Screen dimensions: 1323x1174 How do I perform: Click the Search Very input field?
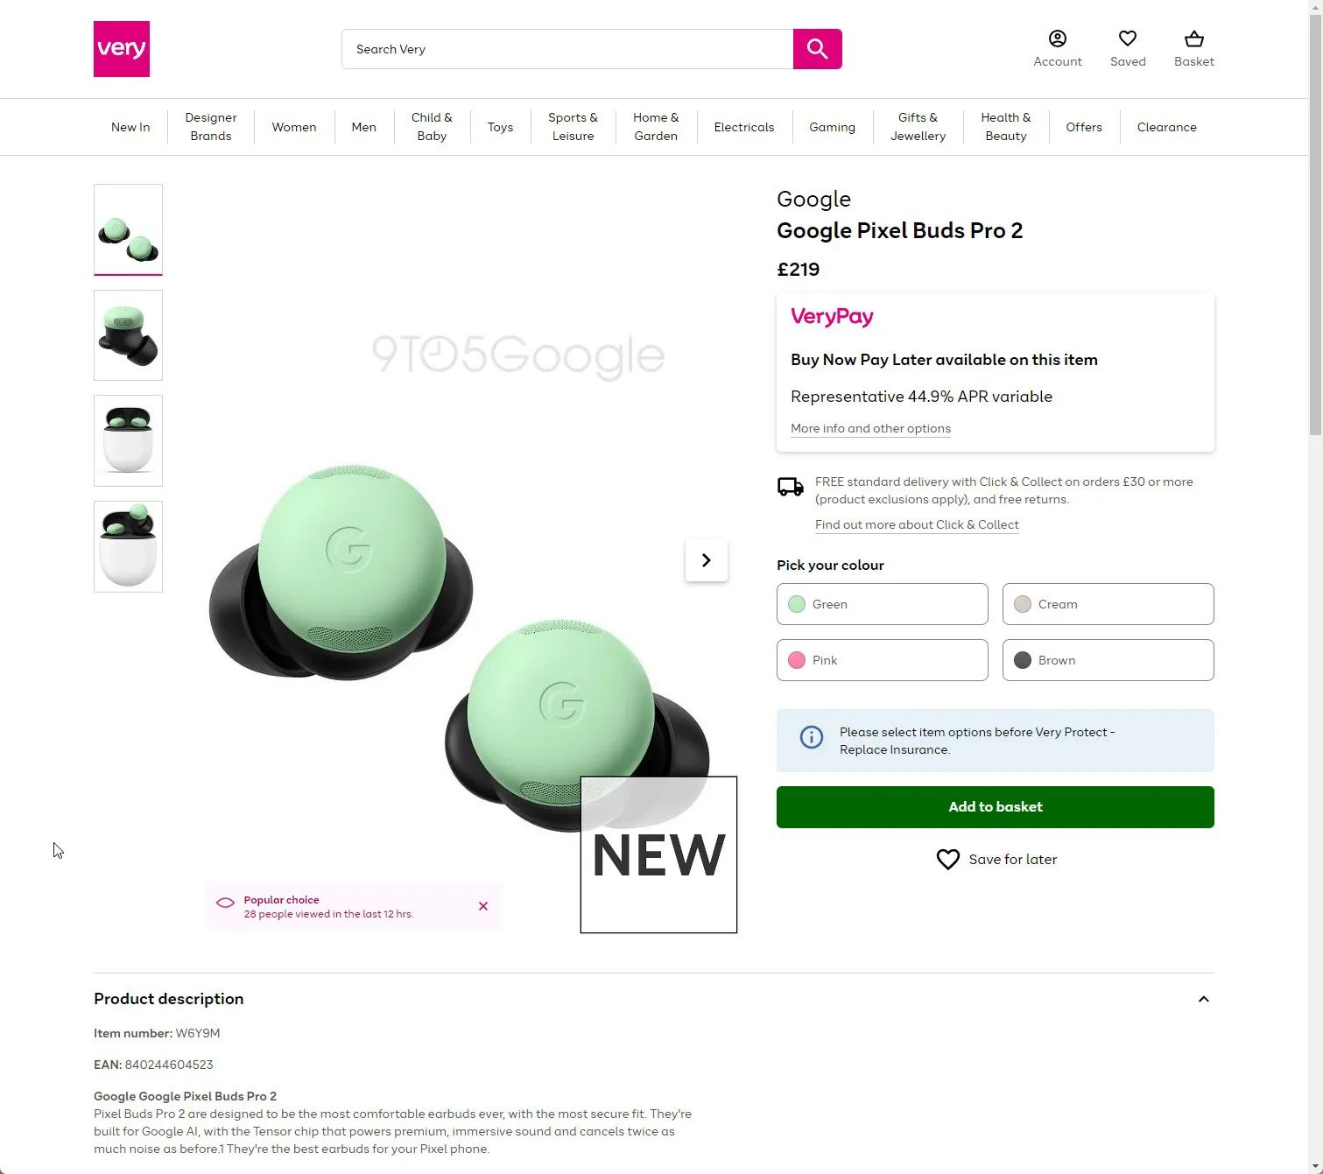[x=567, y=49]
